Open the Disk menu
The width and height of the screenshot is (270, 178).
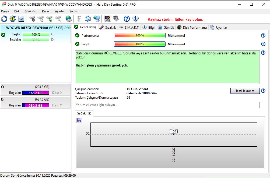coord(17,11)
